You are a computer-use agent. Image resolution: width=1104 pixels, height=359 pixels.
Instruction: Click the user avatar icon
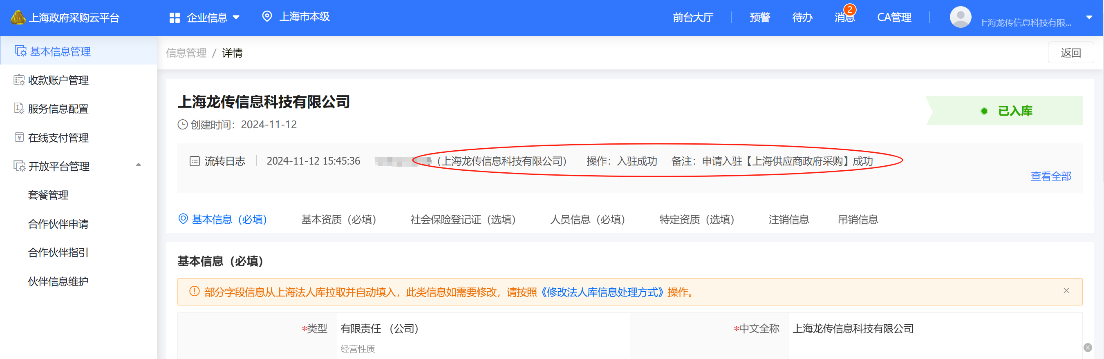tap(960, 17)
